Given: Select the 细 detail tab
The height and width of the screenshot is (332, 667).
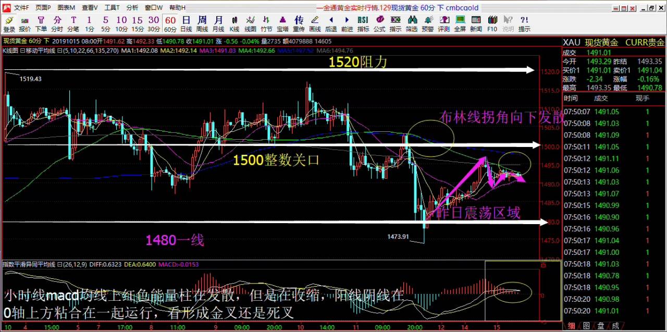Looking at the screenshot, I should [572, 326].
